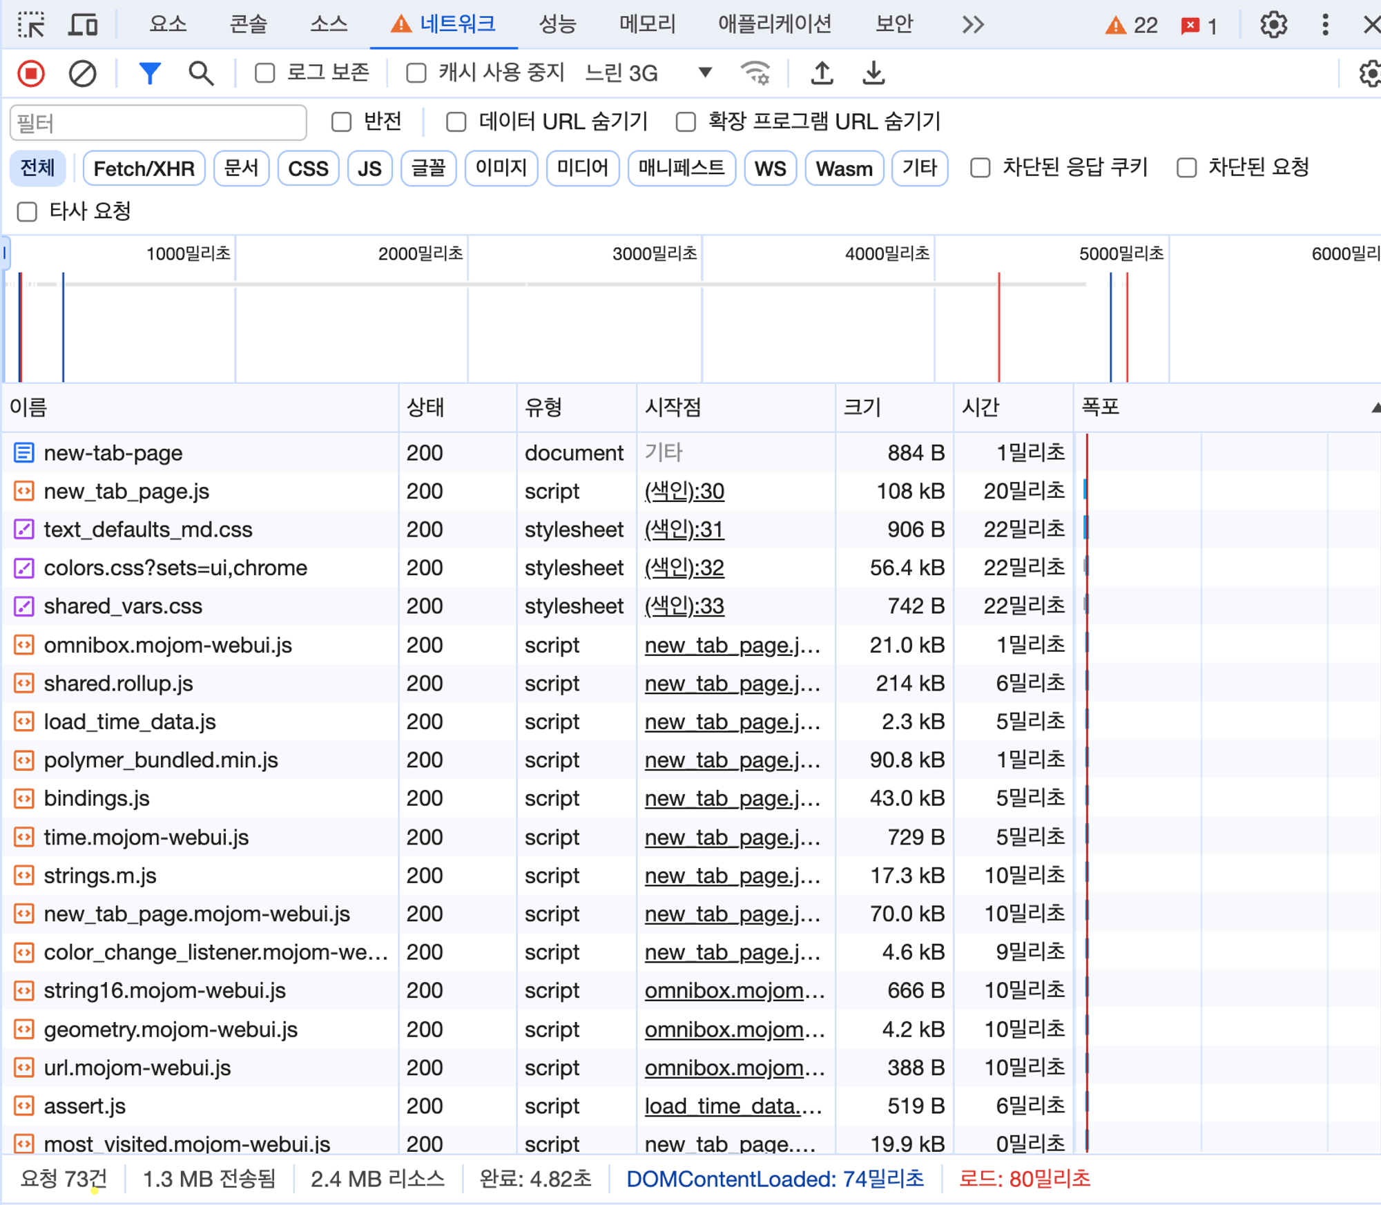
Task: Open network conditions wifi icon
Action: click(755, 73)
